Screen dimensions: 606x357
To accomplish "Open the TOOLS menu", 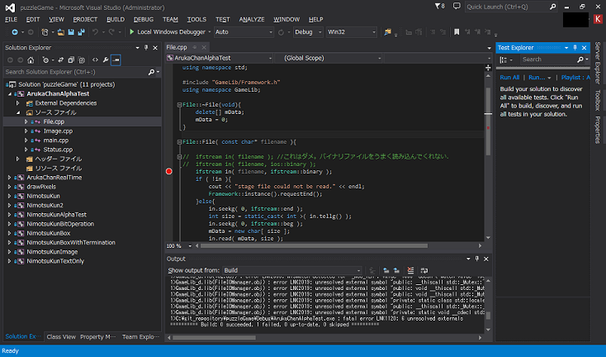I will [x=196, y=19].
